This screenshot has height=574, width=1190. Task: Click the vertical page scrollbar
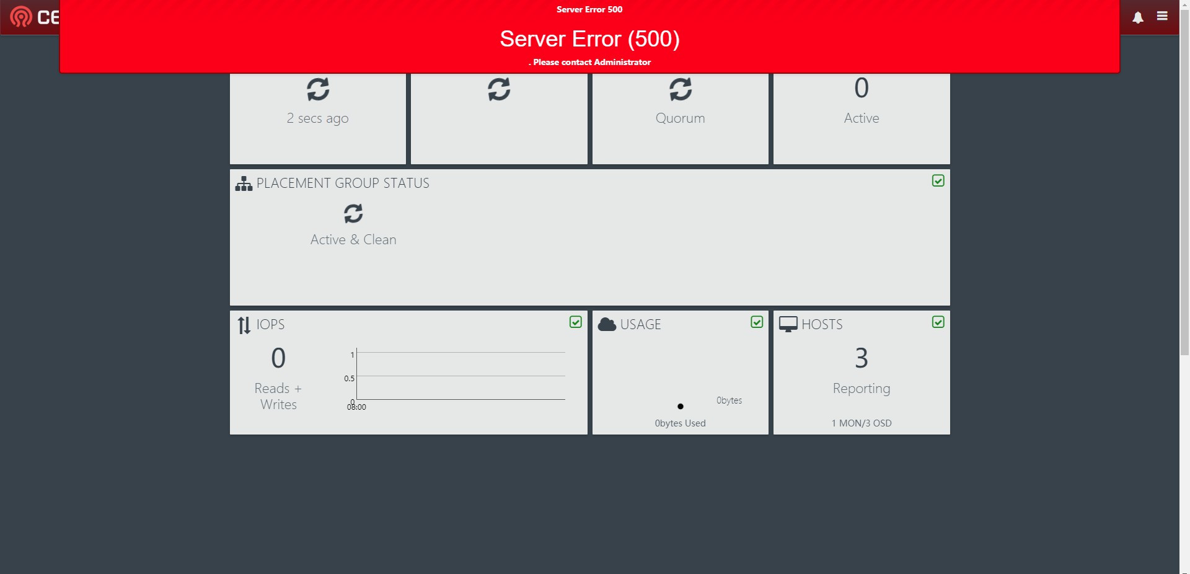1184,186
